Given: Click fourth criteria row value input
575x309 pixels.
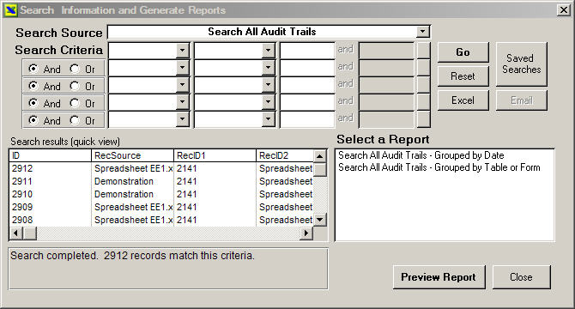Looking at the screenshot, I should click(307, 101).
